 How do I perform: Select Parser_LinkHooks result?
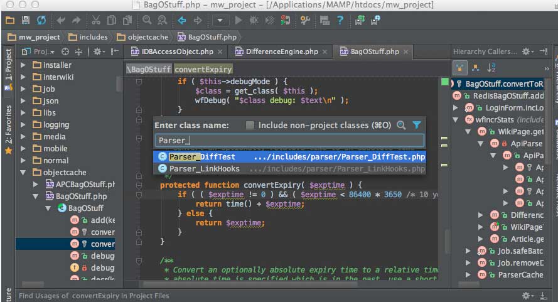tap(289, 169)
